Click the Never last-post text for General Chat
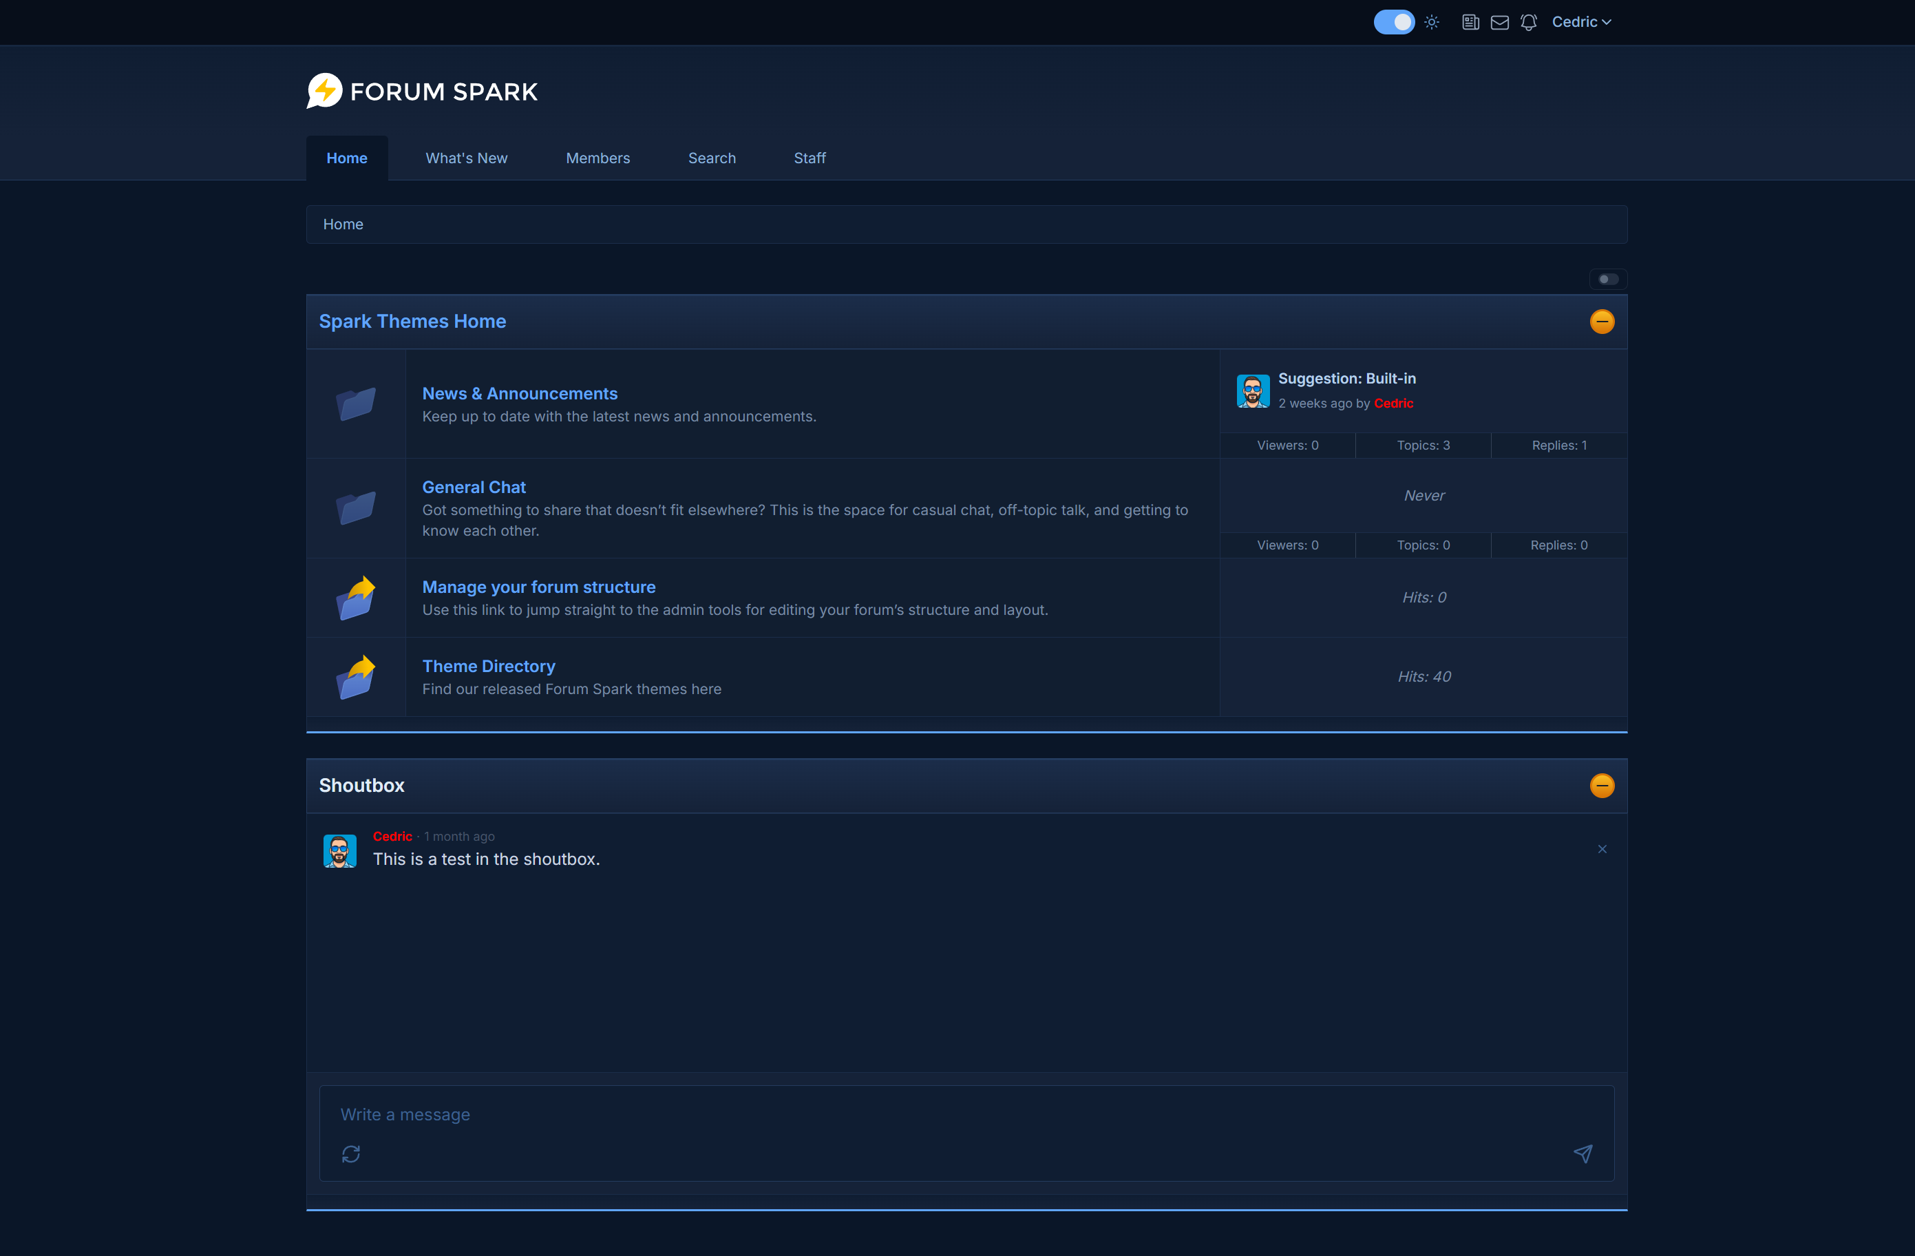 click(1424, 495)
